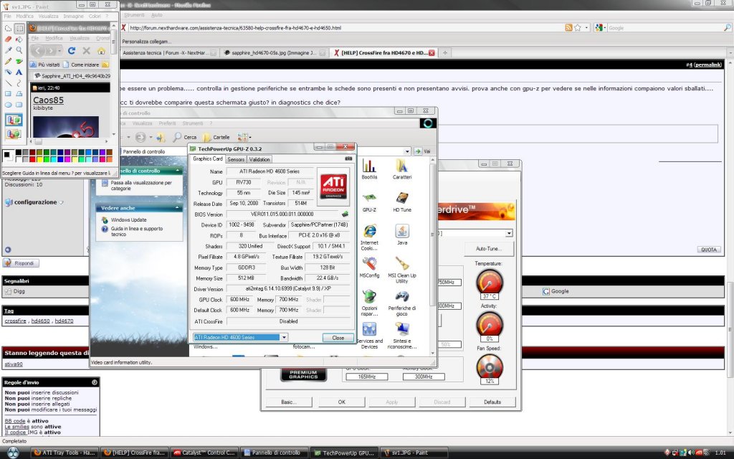Open the [HELP] CrossFire fra HD4670 Firefox tab

coord(383,53)
